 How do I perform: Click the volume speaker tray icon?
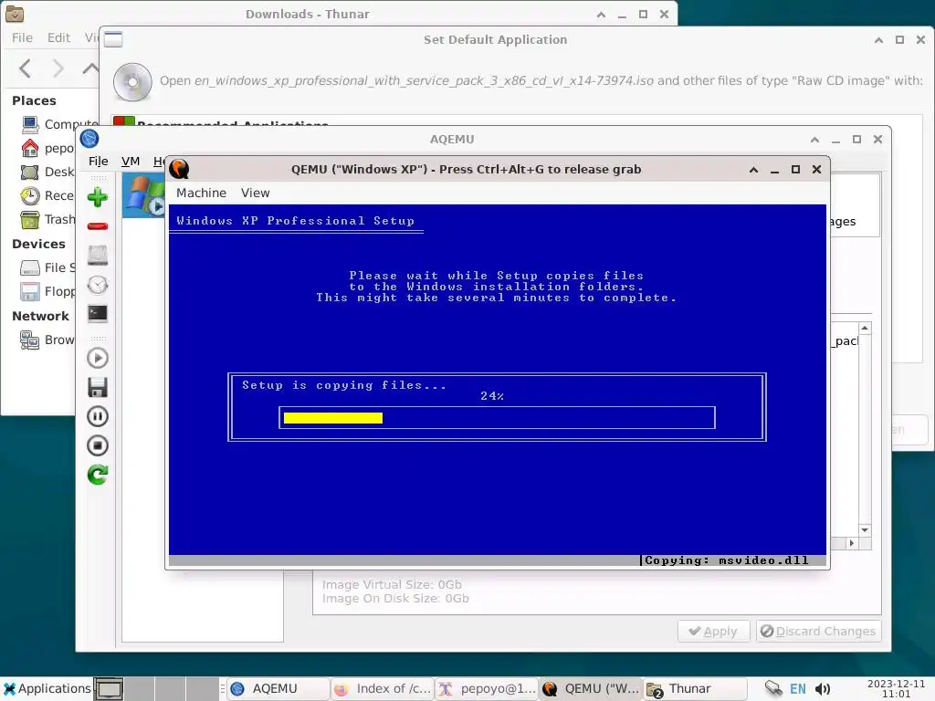(823, 689)
